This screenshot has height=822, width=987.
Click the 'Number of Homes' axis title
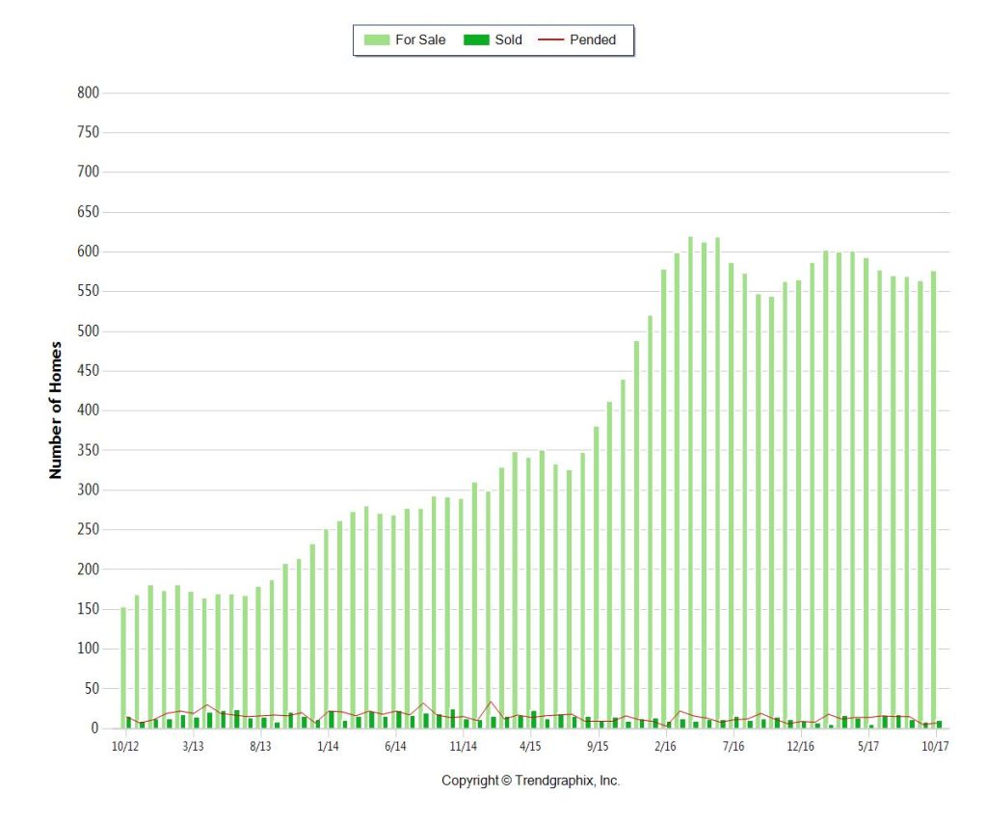[55, 411]
